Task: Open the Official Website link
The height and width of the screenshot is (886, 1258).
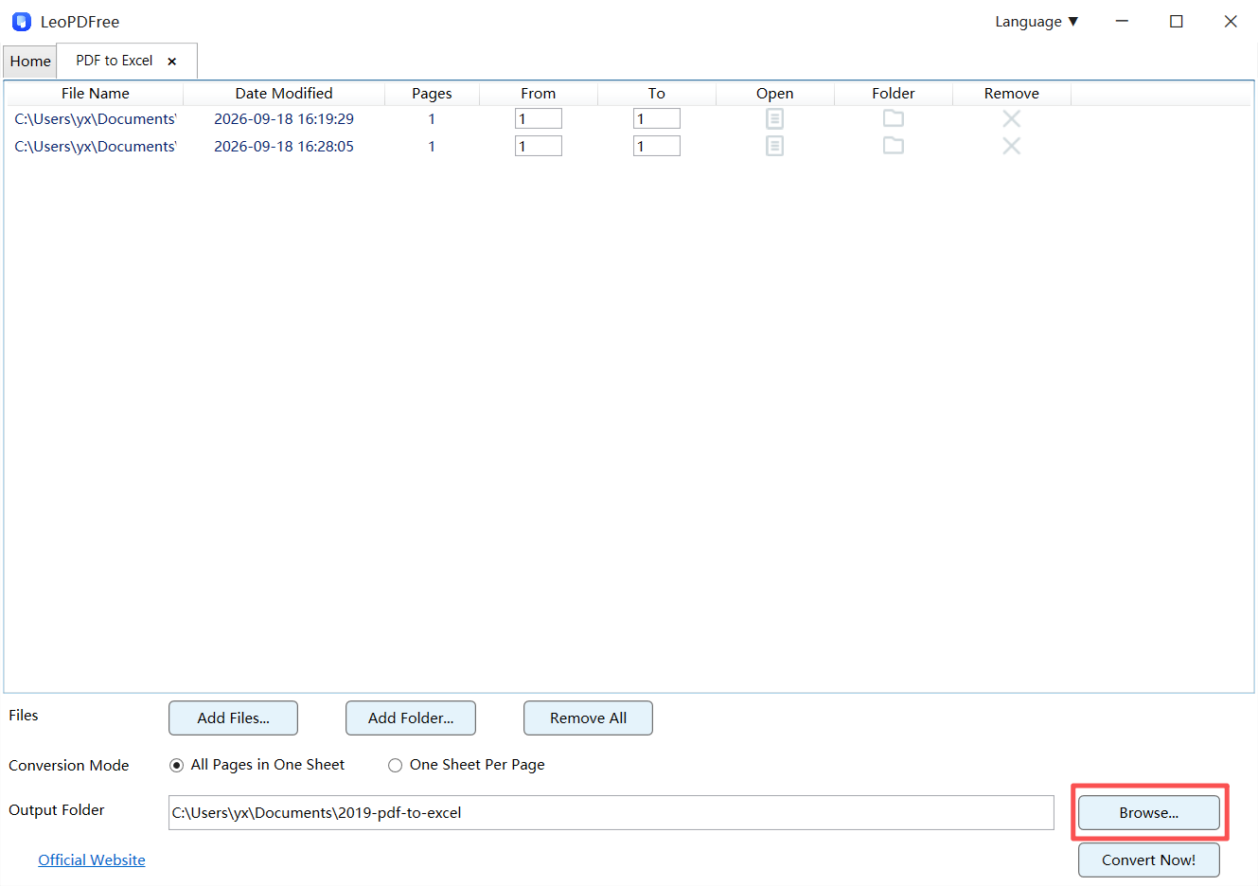Action: click(92, 859)
